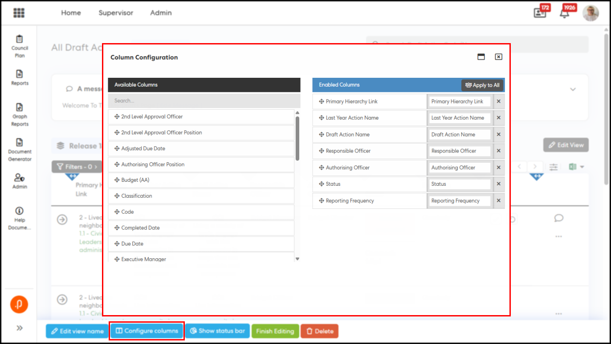This screenshot has width=611, height=344.
Task: Click the notifications bell icon
Action: point(565,13)
